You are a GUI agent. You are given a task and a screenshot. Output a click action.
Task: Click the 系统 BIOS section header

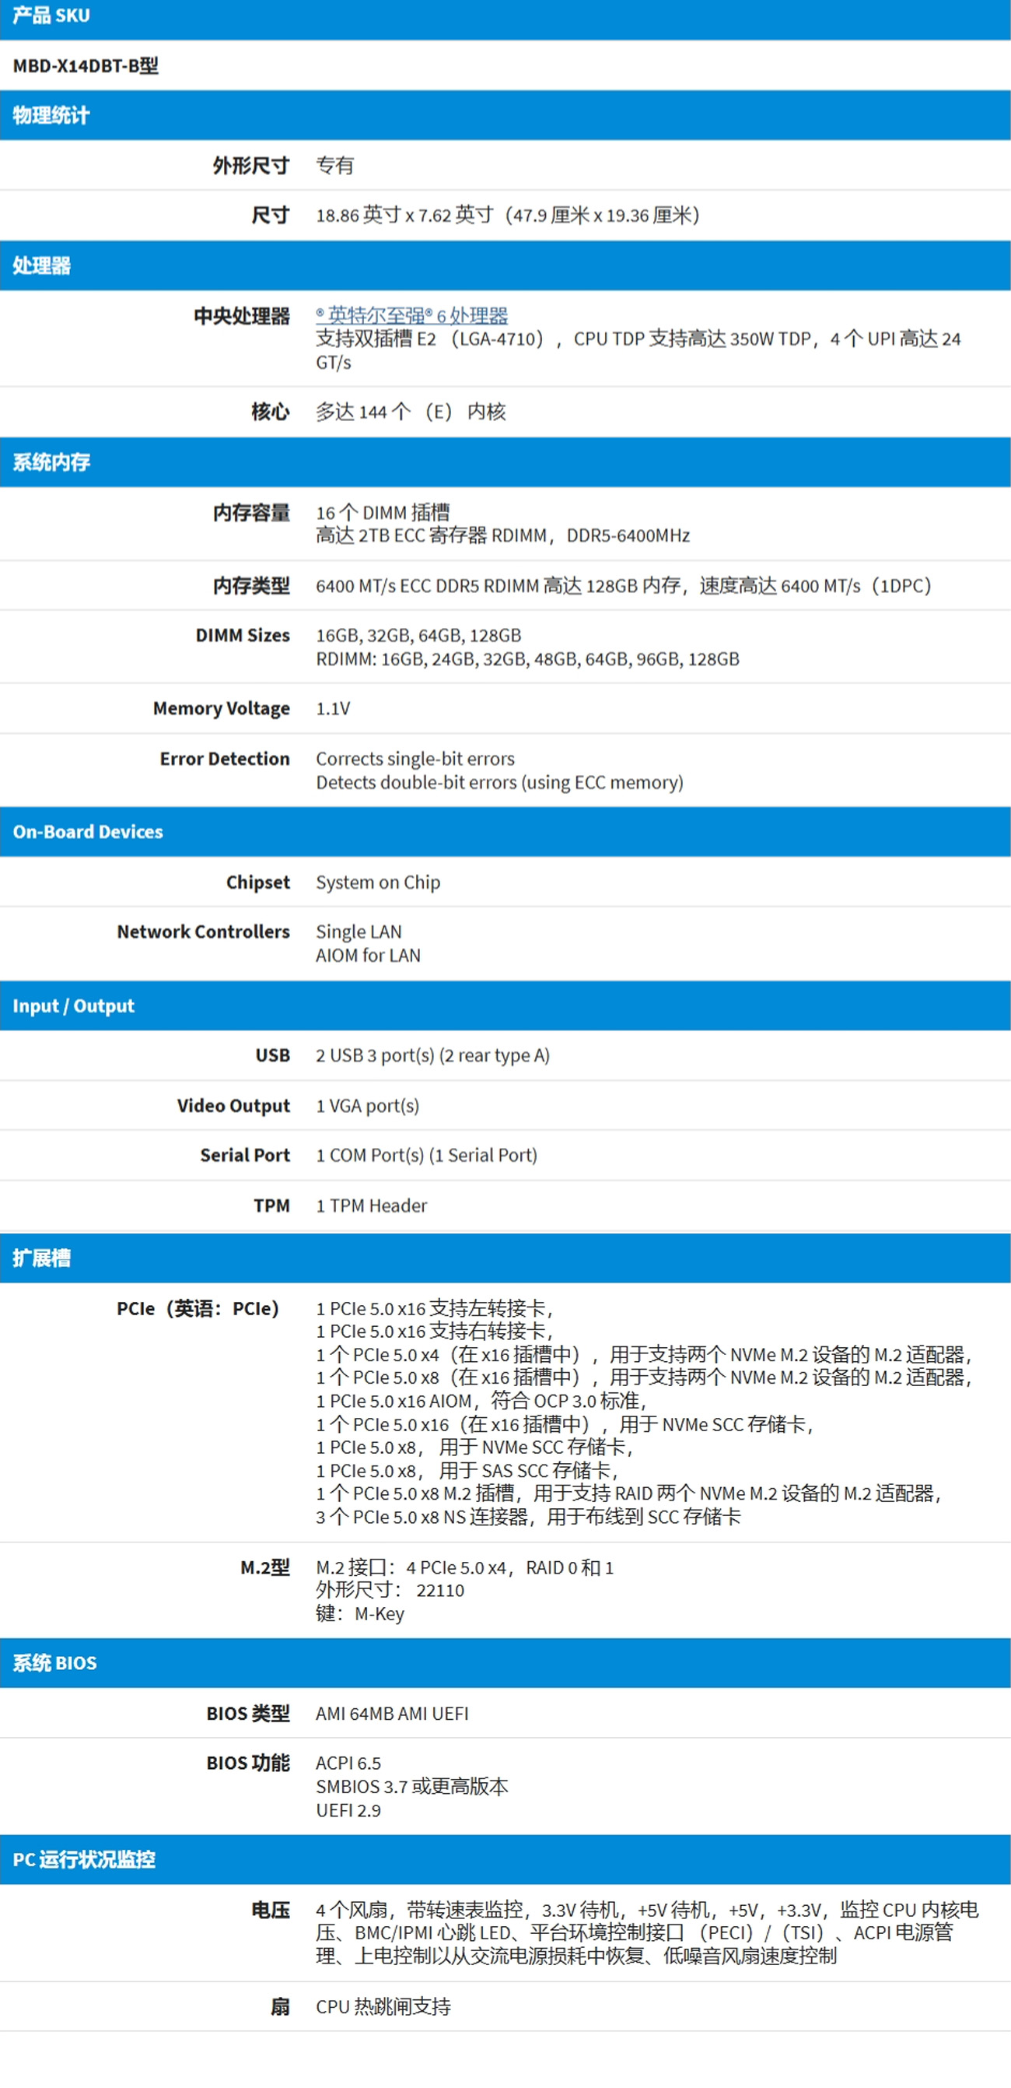(54, 1662)
